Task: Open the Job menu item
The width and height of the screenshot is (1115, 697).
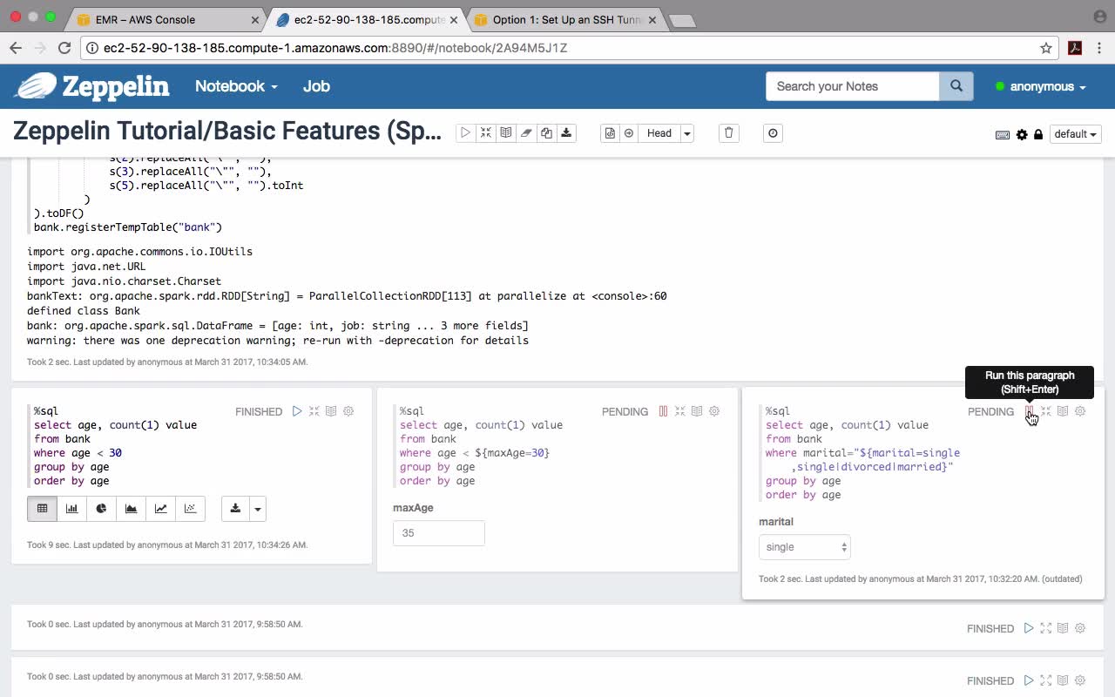Action: point(316,86)
